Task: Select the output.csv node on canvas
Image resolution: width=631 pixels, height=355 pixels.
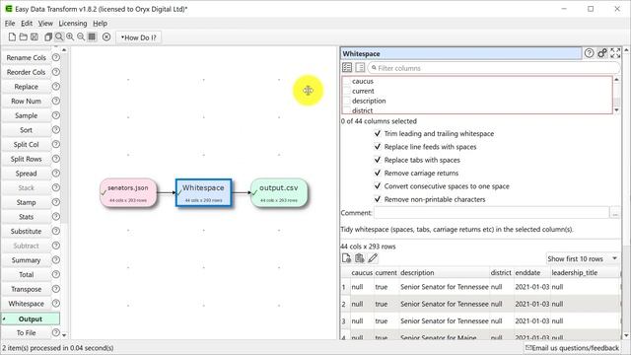Action: (279, 193)
